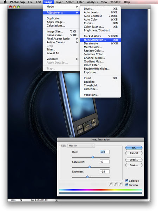
Task: Click the Hue slider handle
Action: [93, 157]
